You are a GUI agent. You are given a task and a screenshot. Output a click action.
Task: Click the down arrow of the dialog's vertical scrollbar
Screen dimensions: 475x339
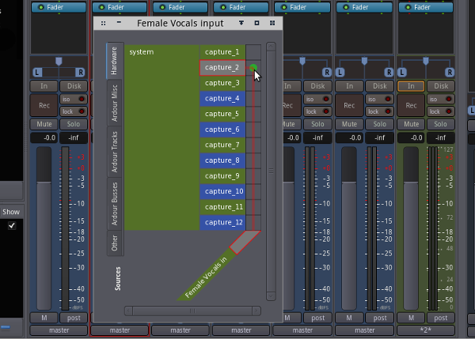(x=271, y=296)
